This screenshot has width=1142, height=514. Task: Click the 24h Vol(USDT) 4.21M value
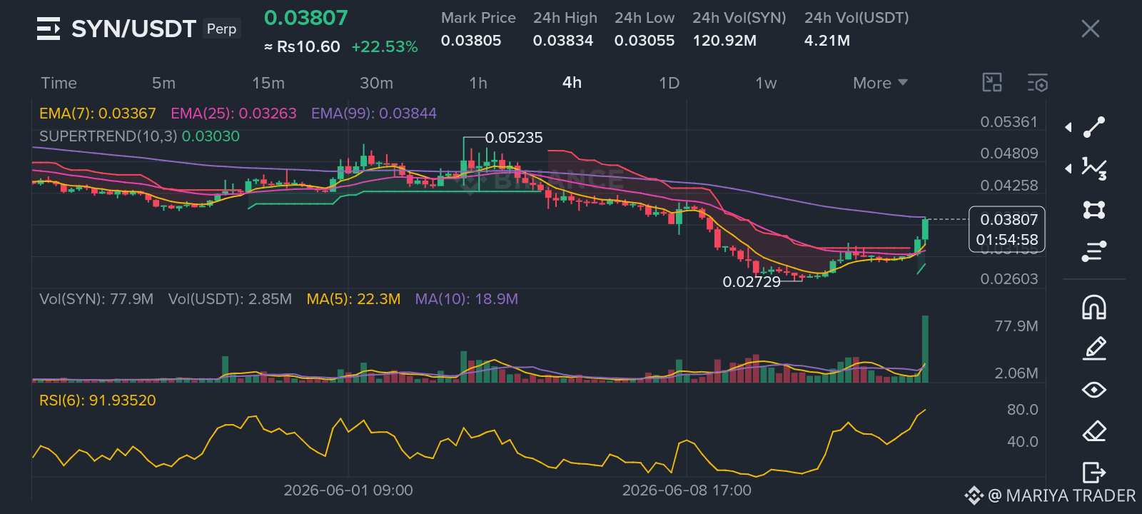827,41
